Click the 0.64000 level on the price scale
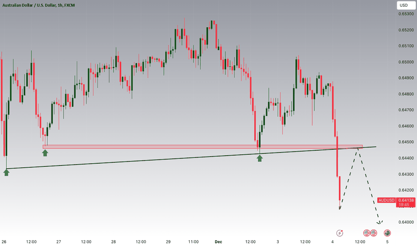This screenshot has width=417, height=246. pos(404,222)
